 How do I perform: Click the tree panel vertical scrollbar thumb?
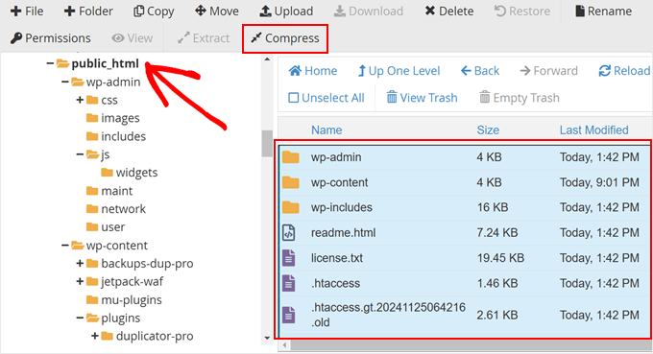[267, 144]
